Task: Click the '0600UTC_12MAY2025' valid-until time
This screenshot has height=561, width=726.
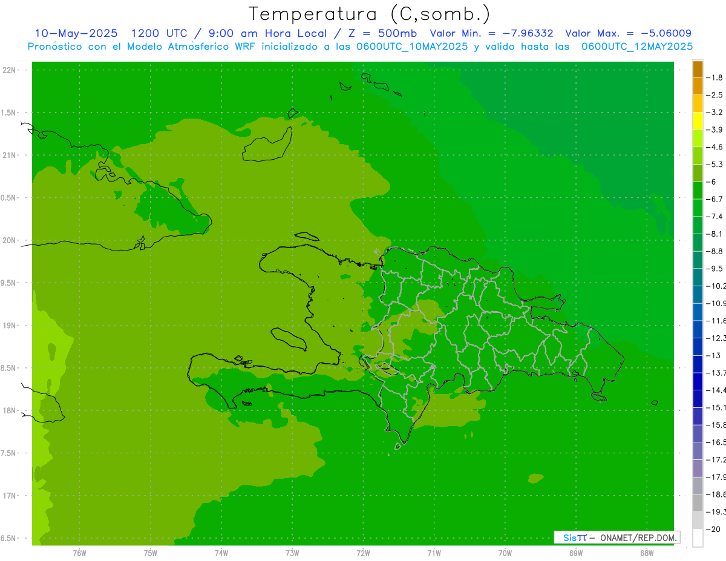Action: pos(637,46)
